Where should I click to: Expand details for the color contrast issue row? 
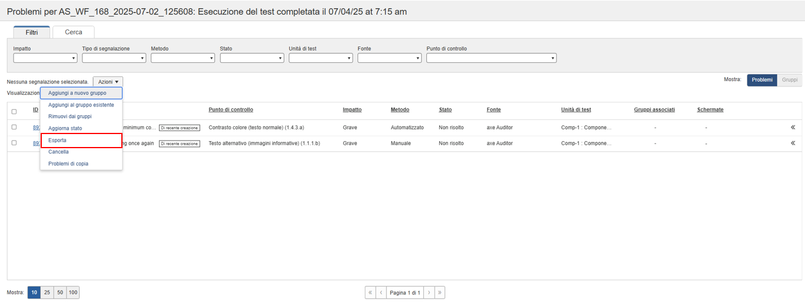793,127
